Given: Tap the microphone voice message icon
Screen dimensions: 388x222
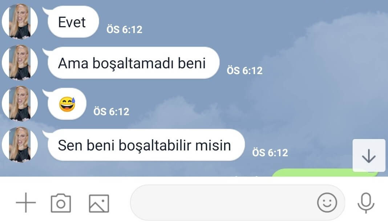Looking at the screenshot, I should click(366, 203).
